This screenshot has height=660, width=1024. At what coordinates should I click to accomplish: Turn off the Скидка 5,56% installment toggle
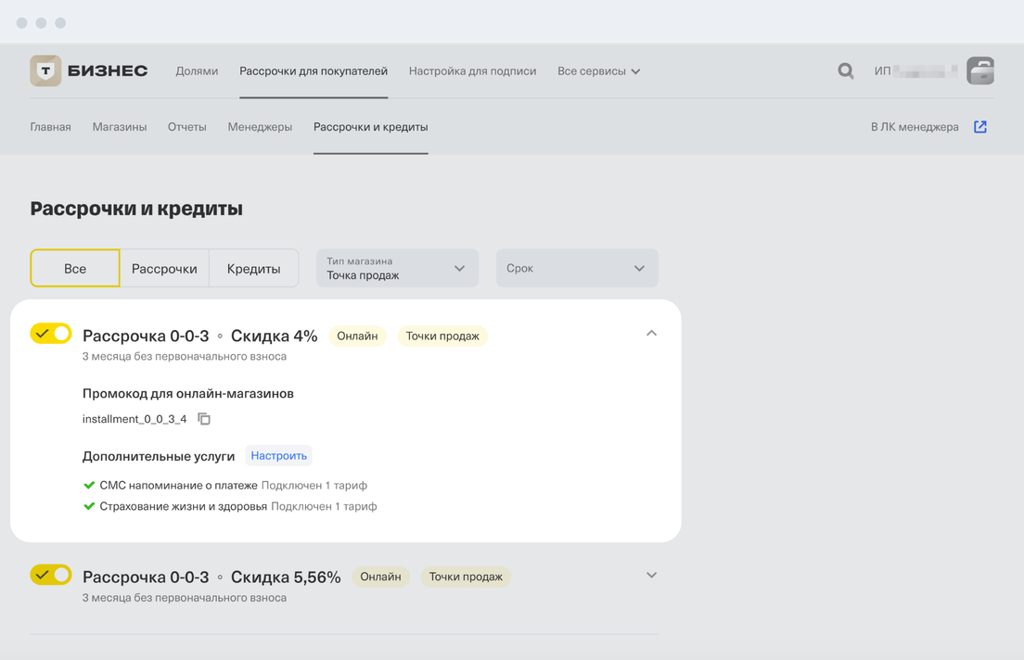(x=51, y=575)
